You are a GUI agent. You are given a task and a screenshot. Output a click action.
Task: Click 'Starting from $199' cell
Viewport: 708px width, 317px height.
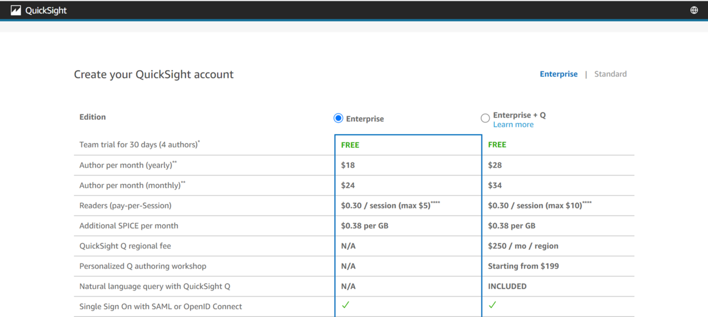coord(523,266)
